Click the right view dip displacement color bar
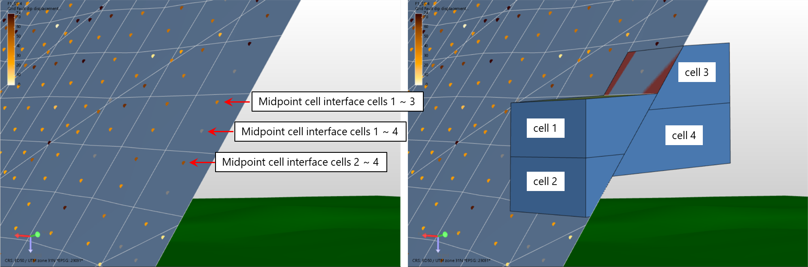Image resolution: width=808 pixels, height=267 pixels. coord(418,49)
